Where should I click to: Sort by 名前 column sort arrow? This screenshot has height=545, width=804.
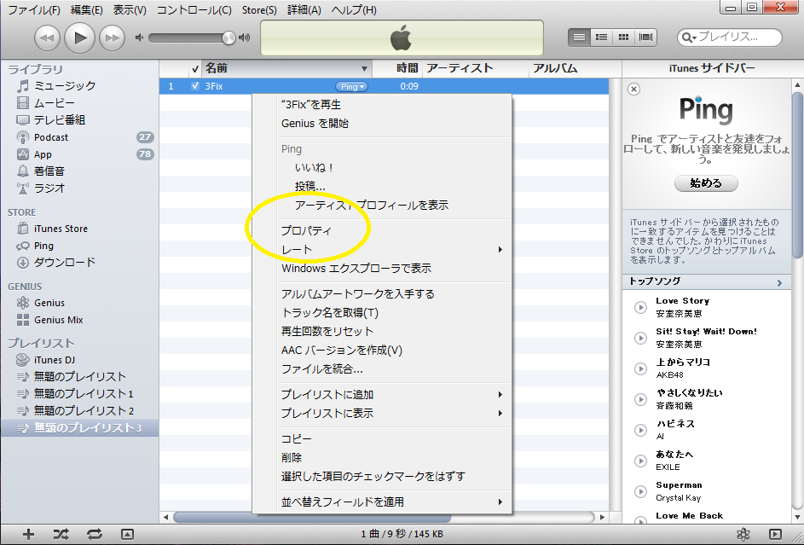(x=364, y=69)
